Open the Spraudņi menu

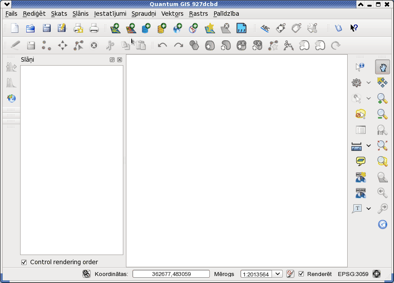[x=144, y=14]
